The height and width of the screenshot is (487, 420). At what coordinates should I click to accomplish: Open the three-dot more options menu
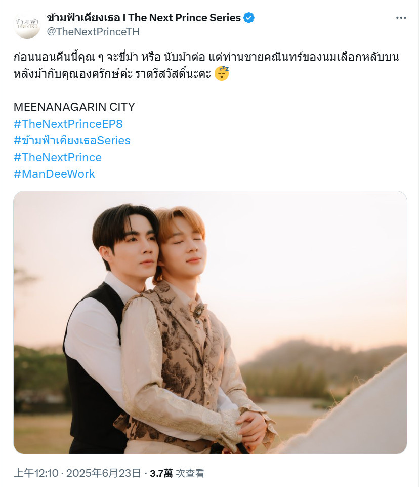click(401, 18)
